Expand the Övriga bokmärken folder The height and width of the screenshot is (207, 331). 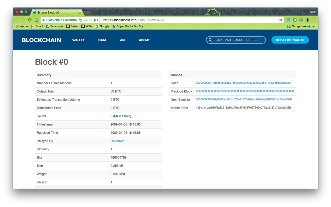[x=302, y=26]
